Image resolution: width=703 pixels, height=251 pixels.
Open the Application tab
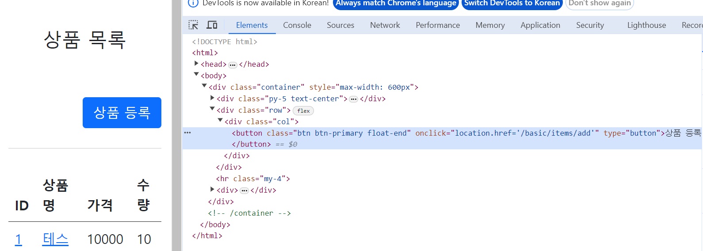pos(540,25)
